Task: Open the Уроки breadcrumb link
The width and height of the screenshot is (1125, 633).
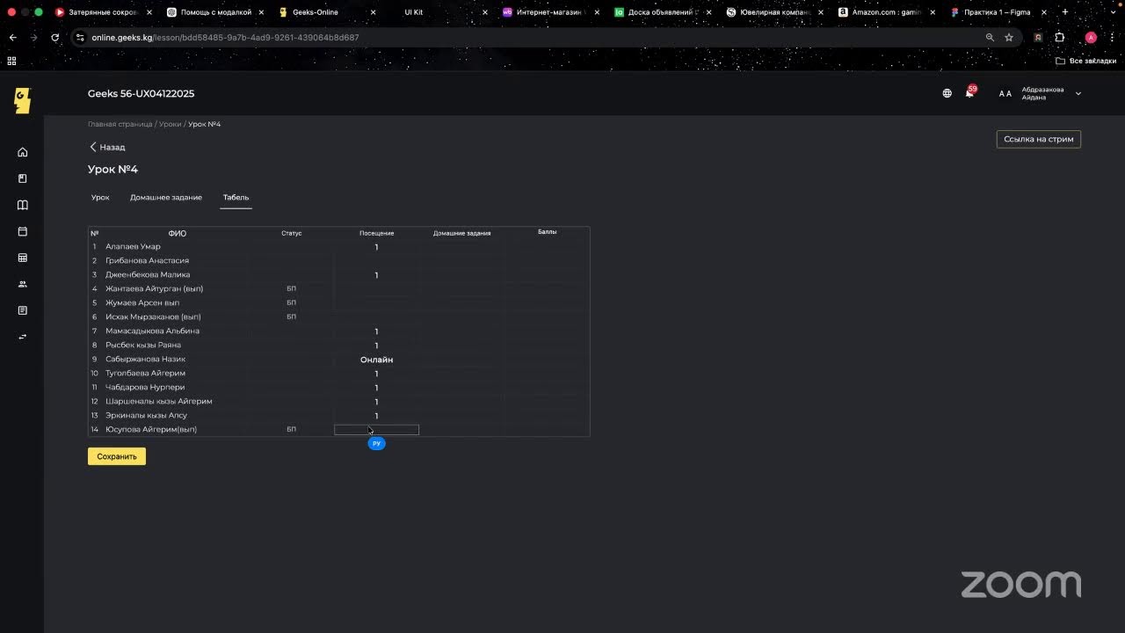Action: 171,124
